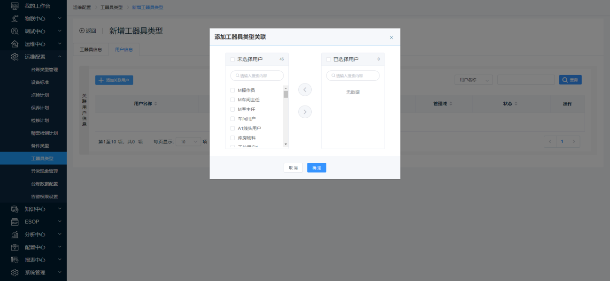Viewport: 610px width, 281px height.
Task: Tick the 车间用户 checkbox
Action: coord(232,119)
